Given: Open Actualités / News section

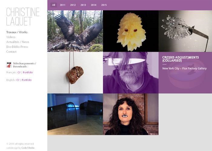Looking at the screenshot, I should 18,42.
